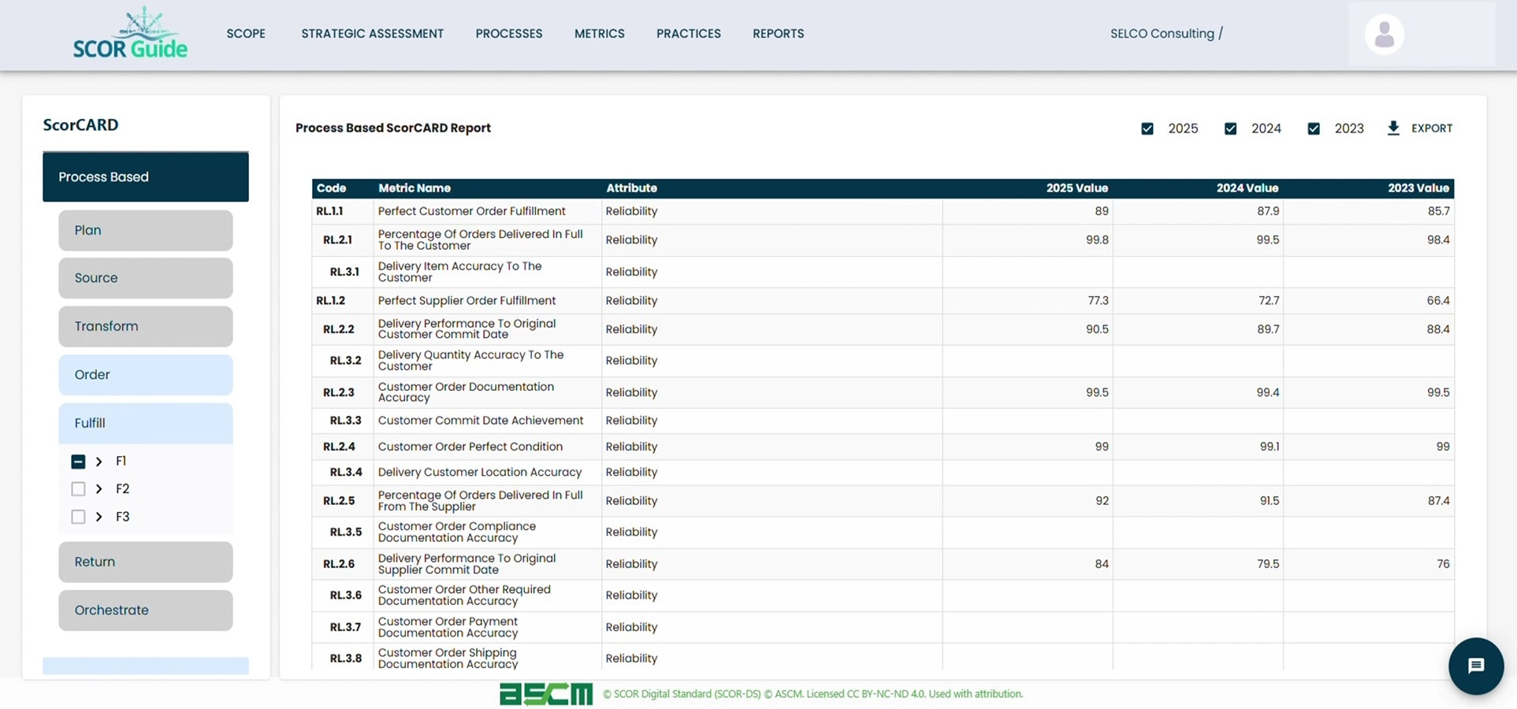
Task: Enable the F2 checkbox
Action: [78, 488]
